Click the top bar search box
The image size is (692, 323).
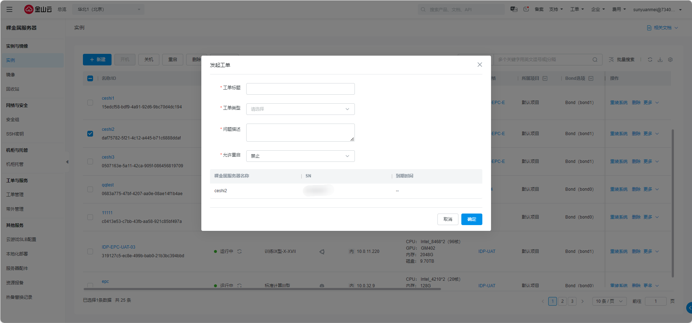point(461,9)
